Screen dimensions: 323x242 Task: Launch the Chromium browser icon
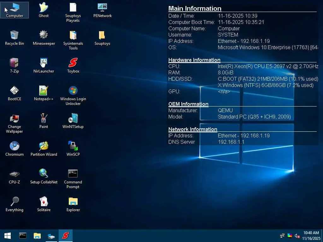[x=15, y=149]
